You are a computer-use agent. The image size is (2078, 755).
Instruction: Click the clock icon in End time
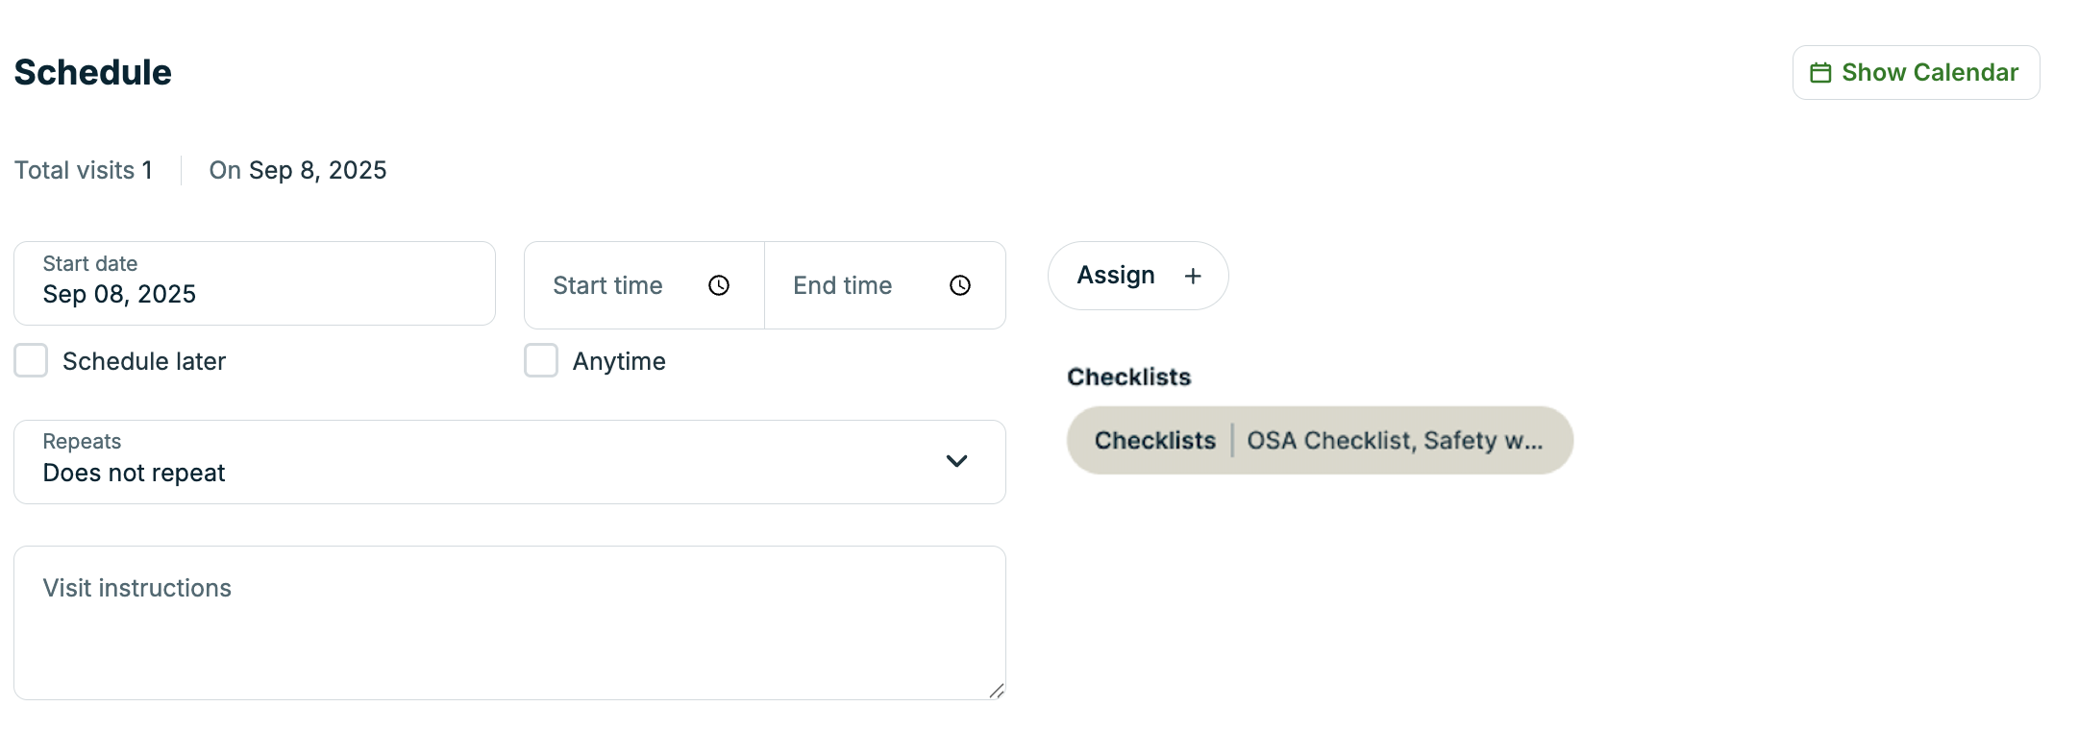tap(960, 285)
